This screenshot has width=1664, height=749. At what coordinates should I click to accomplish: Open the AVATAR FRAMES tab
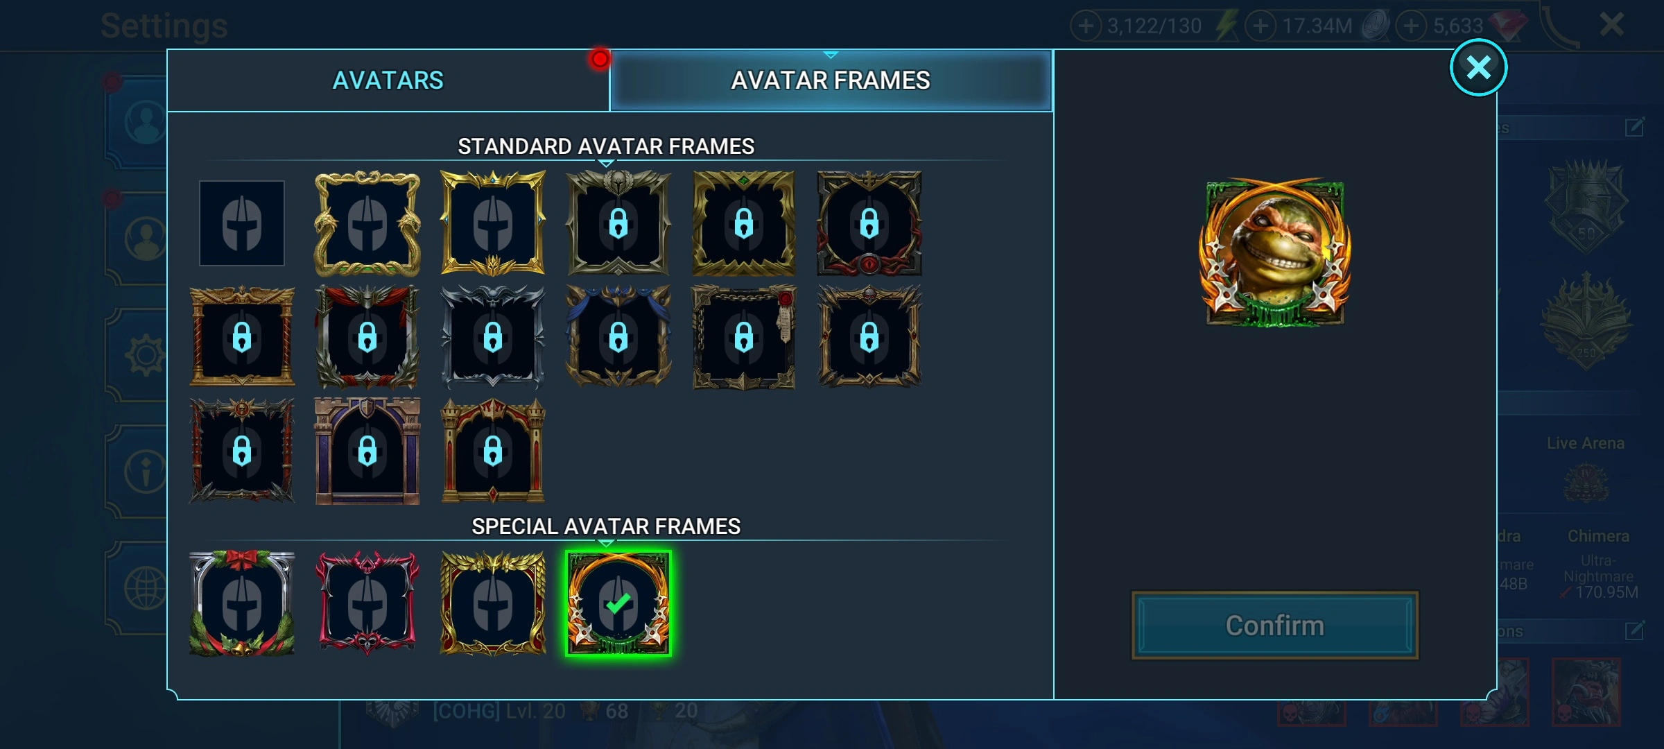[x=831, y=80]
